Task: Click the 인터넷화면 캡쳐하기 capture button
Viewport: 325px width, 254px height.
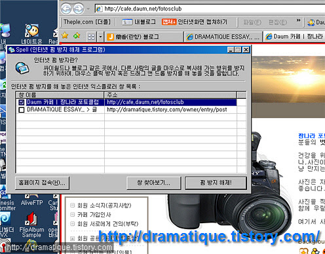Action: [195, 22]
